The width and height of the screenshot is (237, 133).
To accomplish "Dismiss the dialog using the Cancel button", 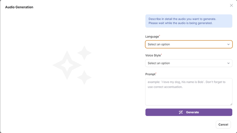I will click(x=223, y=125).
